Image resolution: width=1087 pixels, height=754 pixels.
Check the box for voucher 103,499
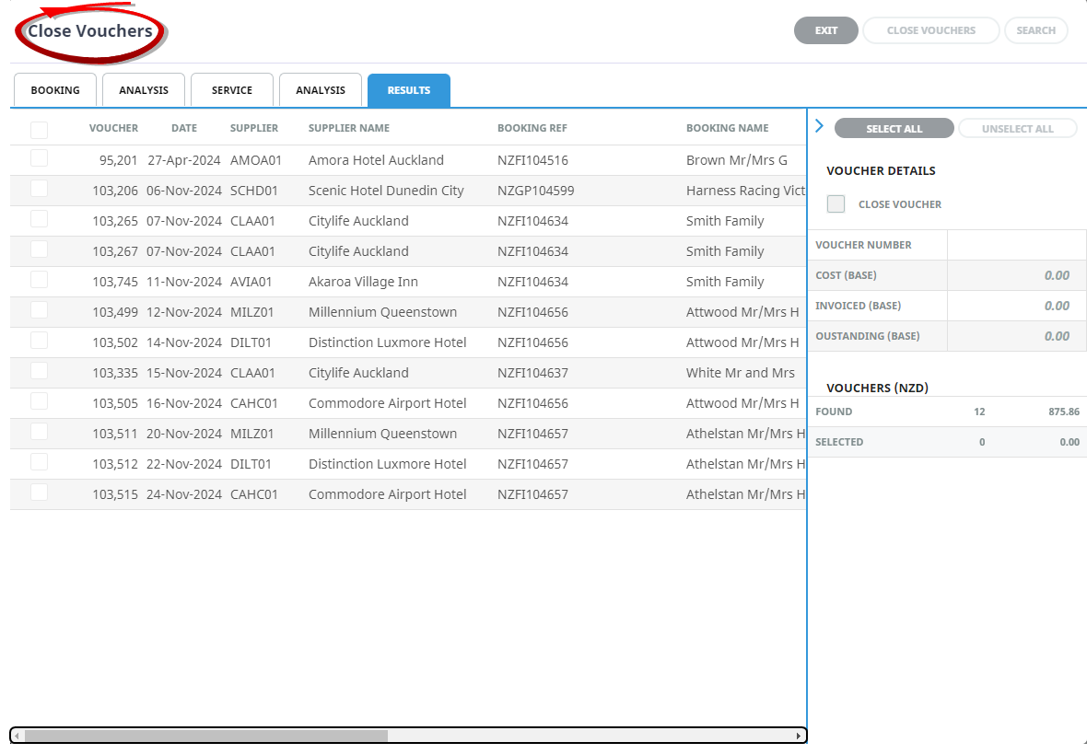(x=39, y=309)
